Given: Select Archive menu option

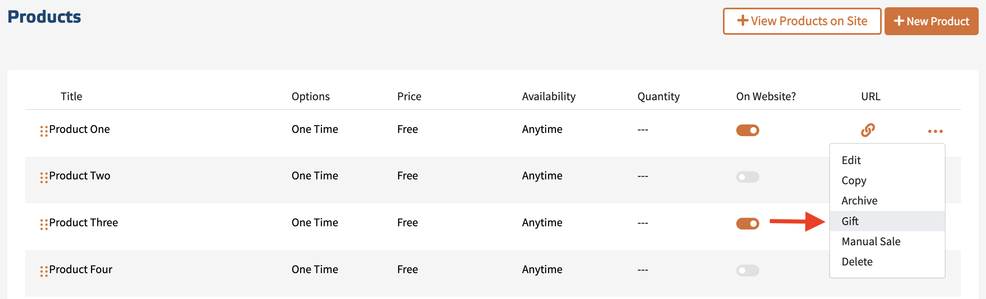Looking at the screenshot, I should tap(860, 201).
